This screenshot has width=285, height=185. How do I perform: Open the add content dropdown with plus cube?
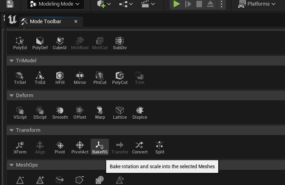(104, 4)
